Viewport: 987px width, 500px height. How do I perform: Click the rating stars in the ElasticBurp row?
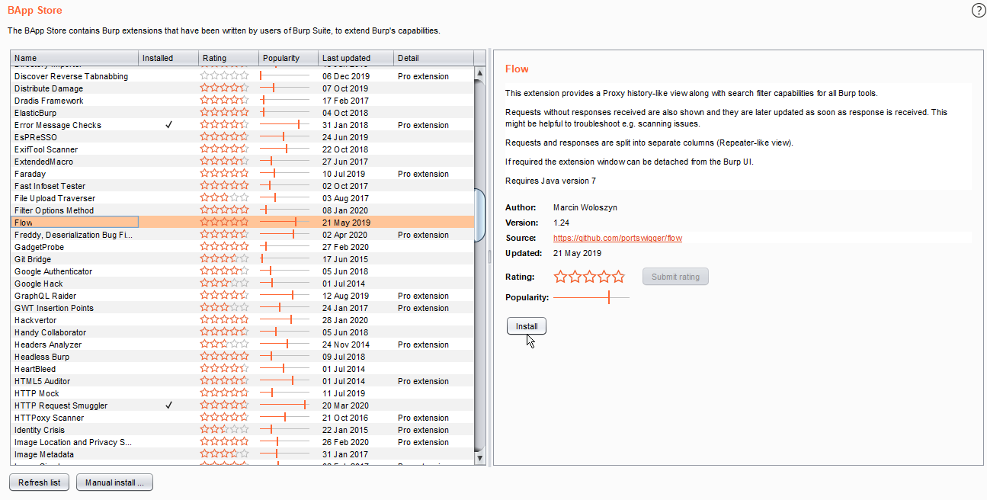[224, 113]
